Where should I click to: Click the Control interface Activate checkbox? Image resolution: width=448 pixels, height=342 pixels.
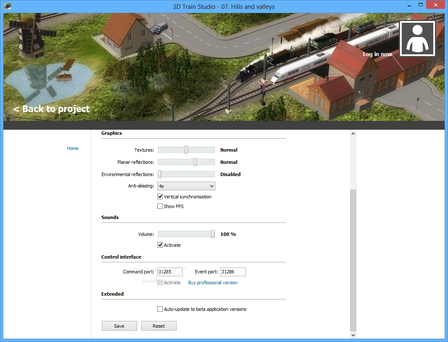160,283
